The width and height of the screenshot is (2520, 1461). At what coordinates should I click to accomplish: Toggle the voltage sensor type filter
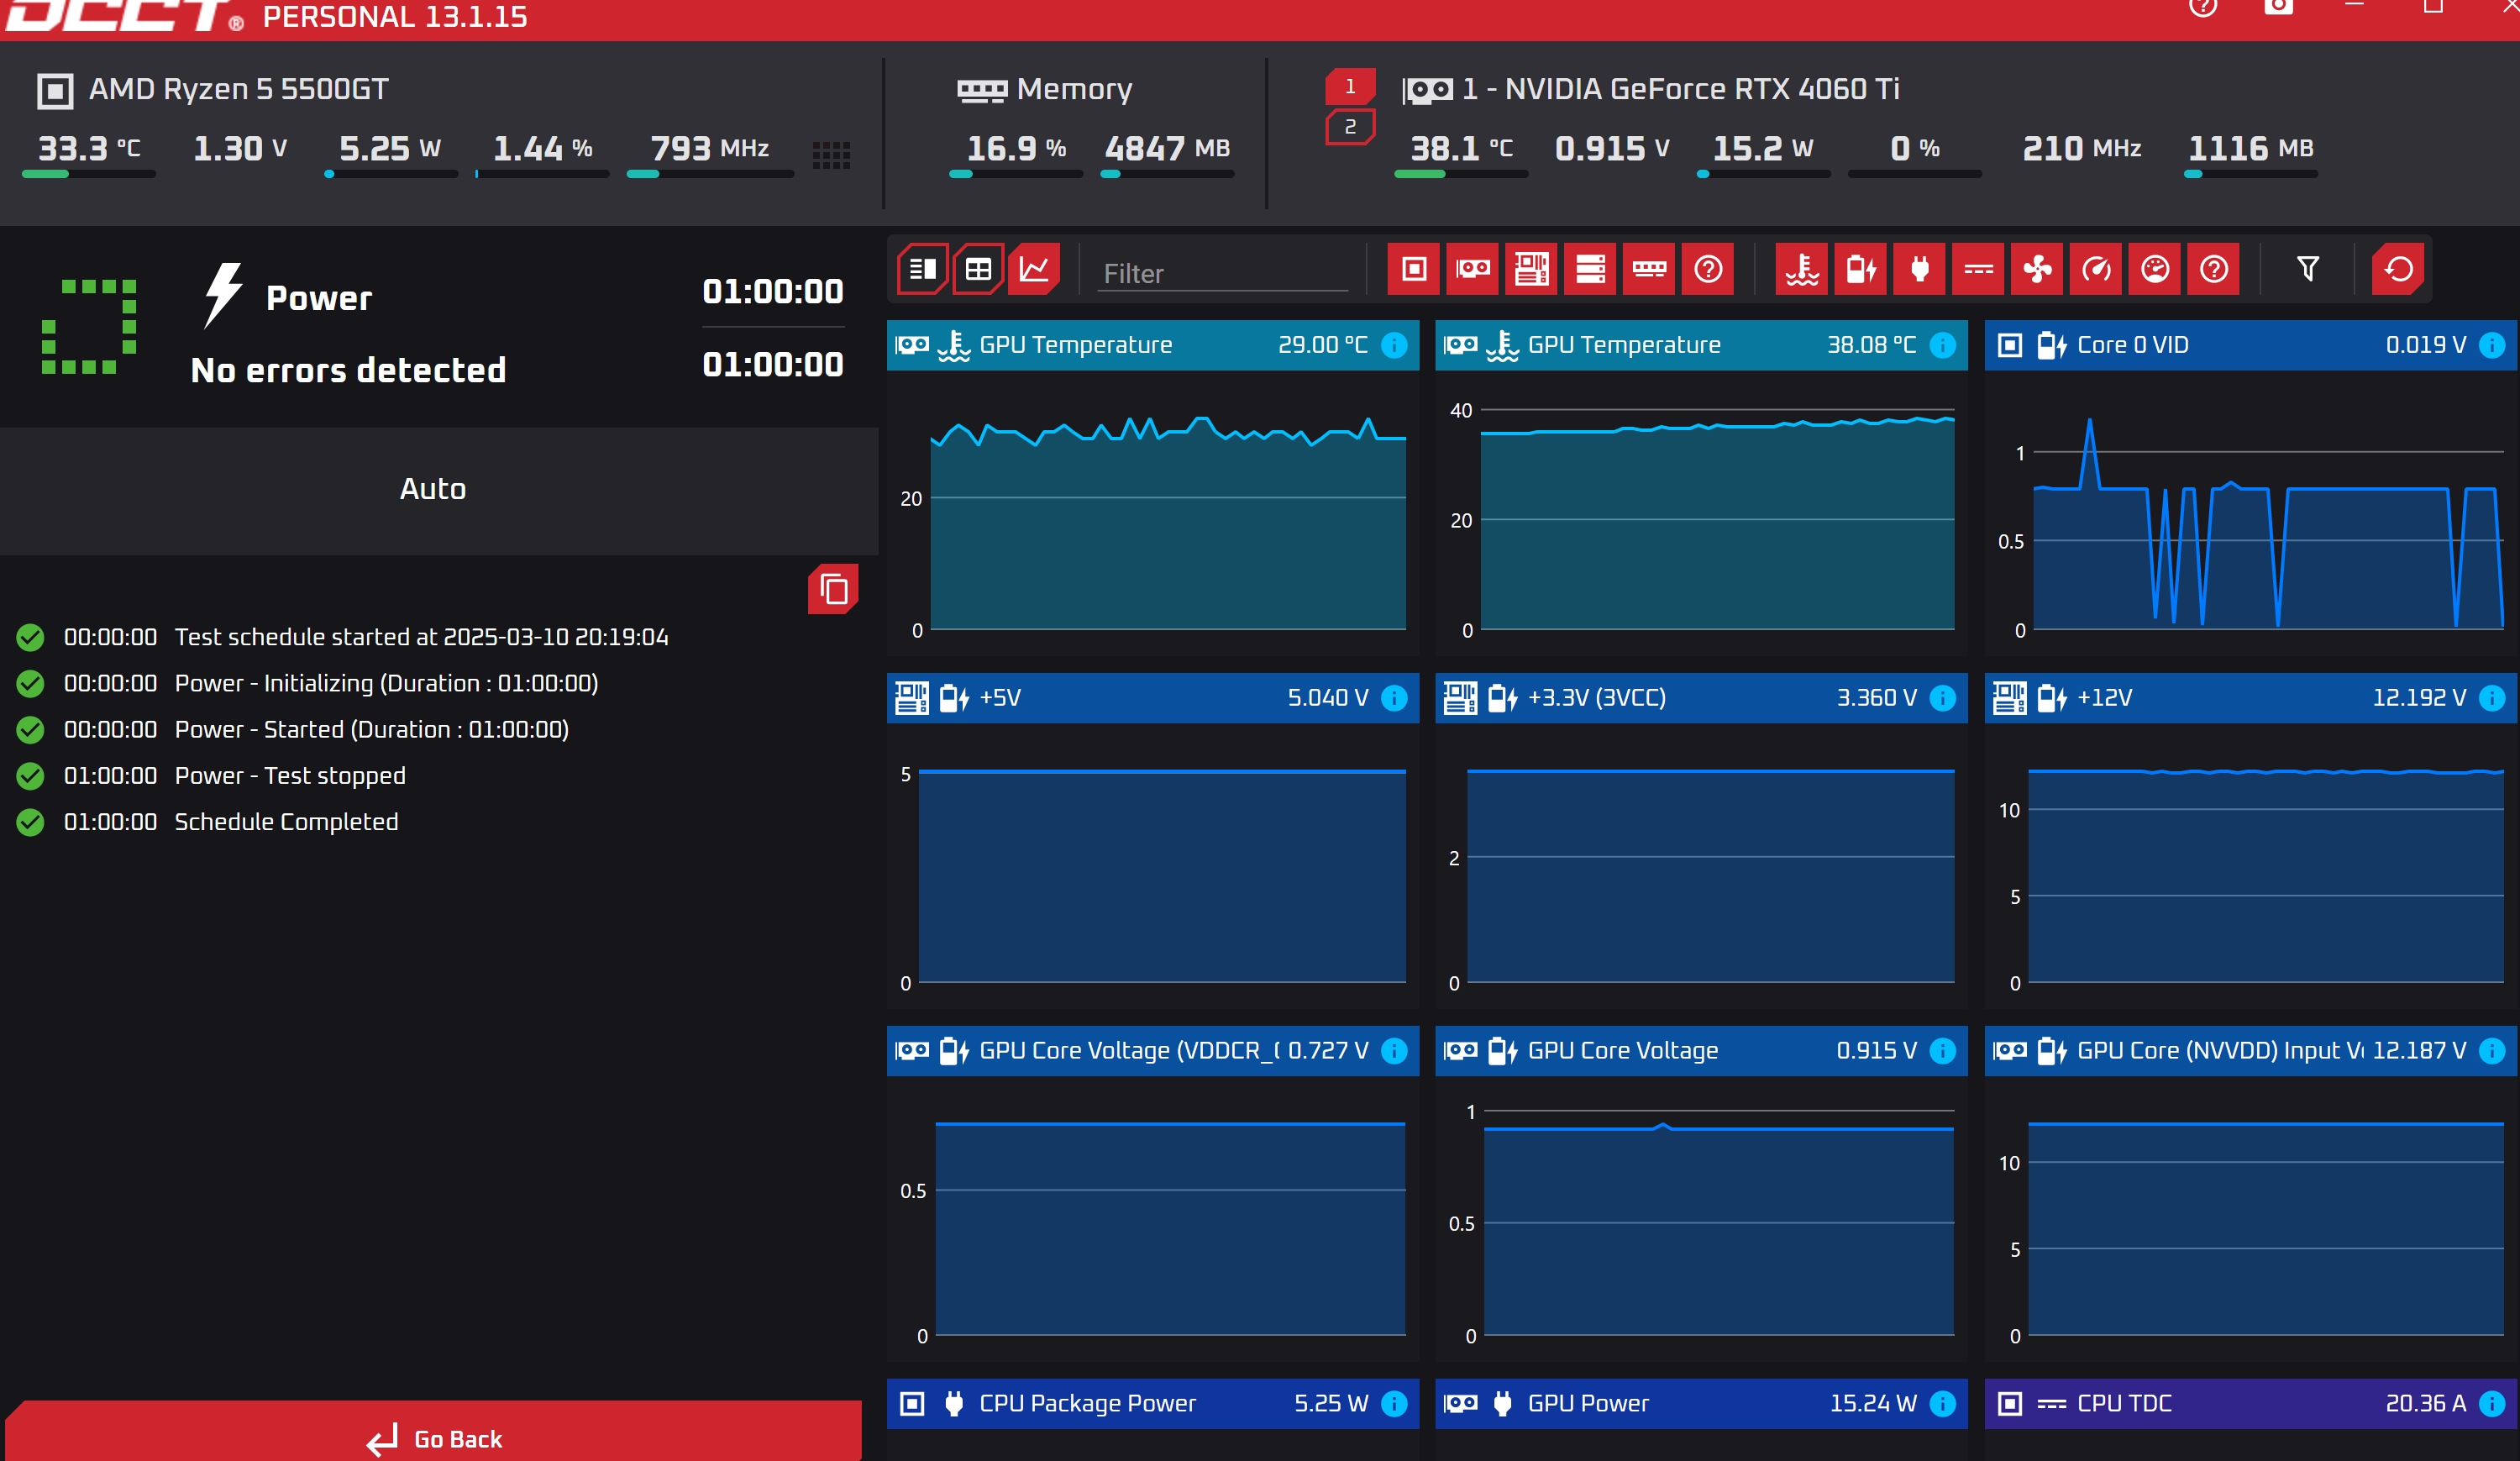click(x=1861, y=269)
